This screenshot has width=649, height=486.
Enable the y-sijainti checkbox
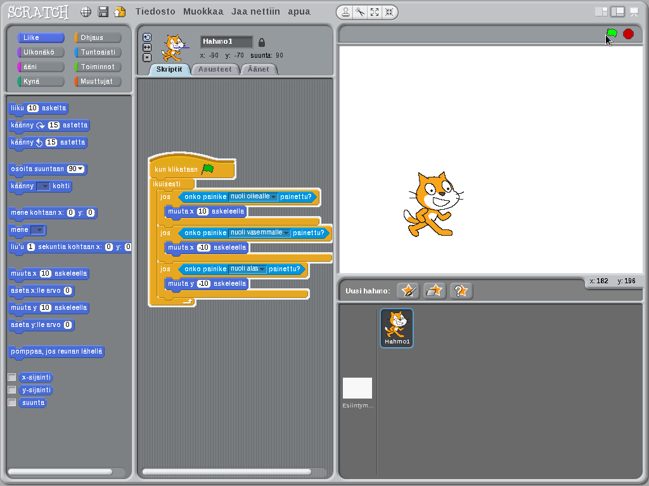pos(11,390)
